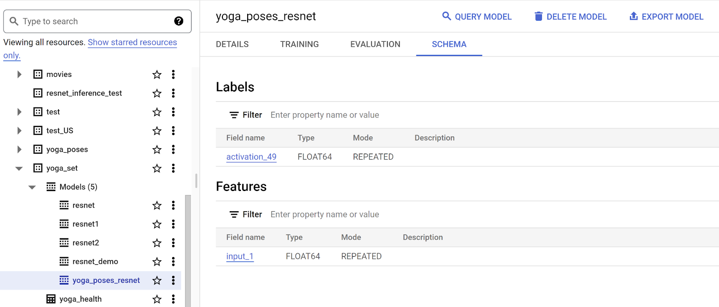
Task: Open more actions for yoga_poses_resnet model
Action: click(x=173, y=280)
